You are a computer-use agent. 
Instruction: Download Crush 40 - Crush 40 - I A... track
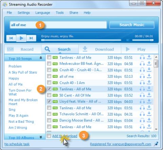click(149, 70)
